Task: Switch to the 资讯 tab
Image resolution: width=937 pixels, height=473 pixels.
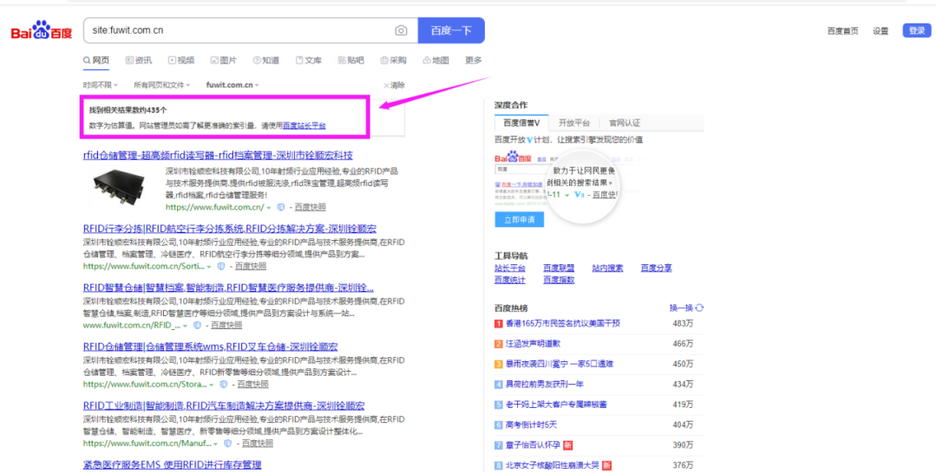Action: pyautogui.click(x=139, y=61)
